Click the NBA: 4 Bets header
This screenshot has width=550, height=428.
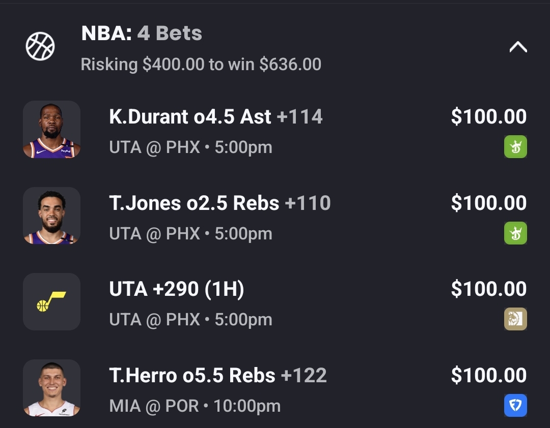[142, 34]
